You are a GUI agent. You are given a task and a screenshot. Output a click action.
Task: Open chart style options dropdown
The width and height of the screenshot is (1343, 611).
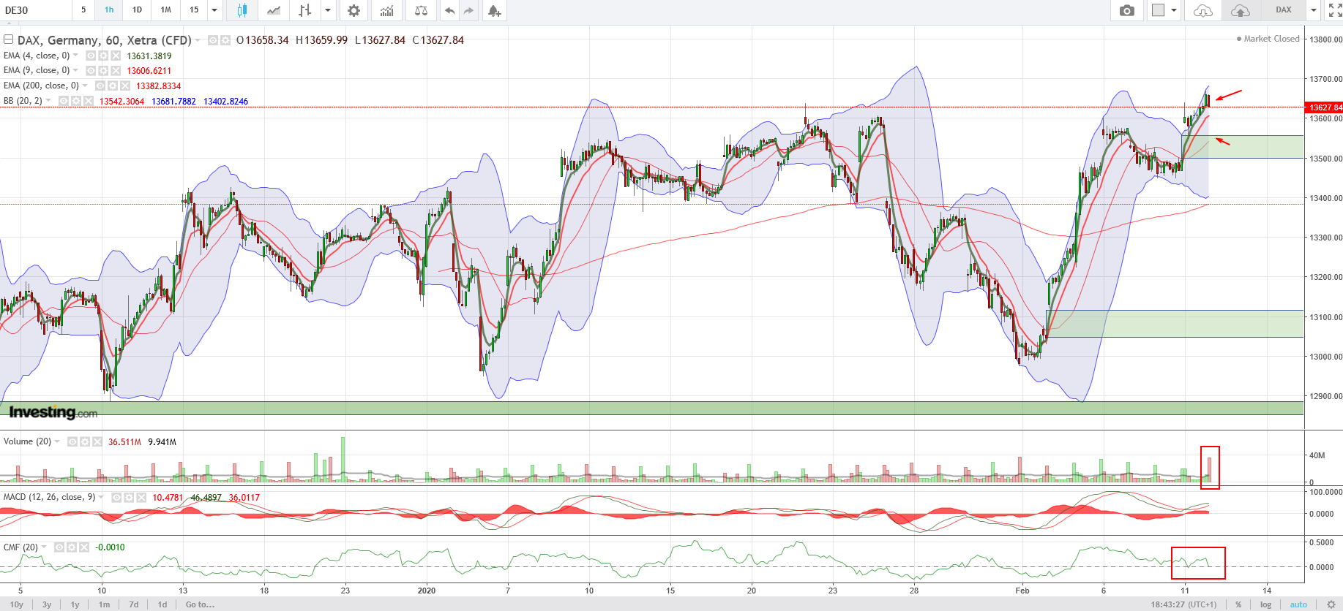(327, 10)
